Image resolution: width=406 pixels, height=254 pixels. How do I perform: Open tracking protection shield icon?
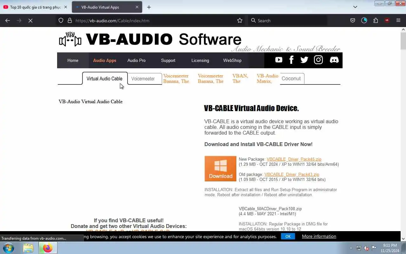(x=61, y=20)
